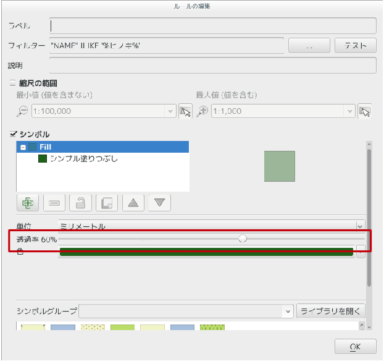This screenshot has width=384, height=361.
Task: Click the dark green simple fill layer icon
Action: click(43, 158)
